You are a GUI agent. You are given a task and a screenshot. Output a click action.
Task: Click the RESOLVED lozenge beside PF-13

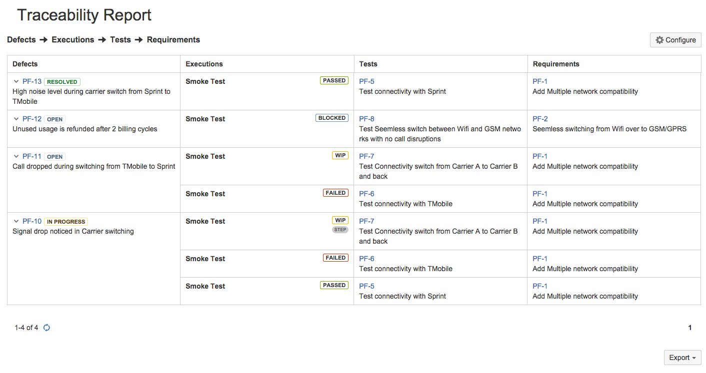click(62, 81)
